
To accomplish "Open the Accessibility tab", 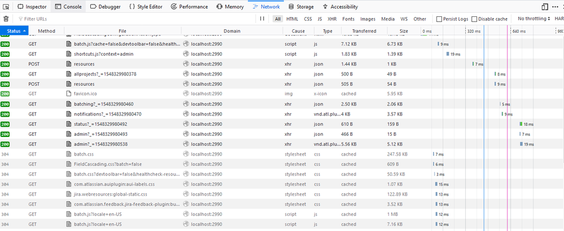I will pyautogui.click(x=340, y=6).
